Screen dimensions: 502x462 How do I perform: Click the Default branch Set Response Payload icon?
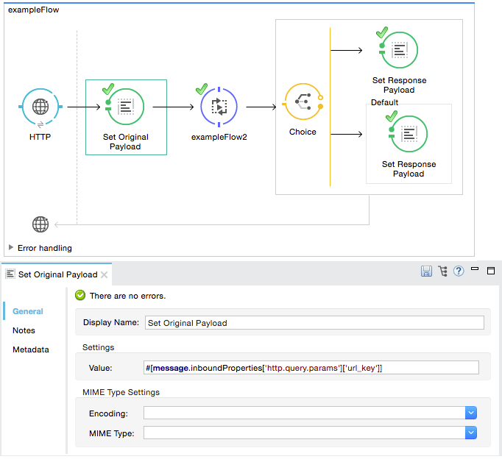409,133
